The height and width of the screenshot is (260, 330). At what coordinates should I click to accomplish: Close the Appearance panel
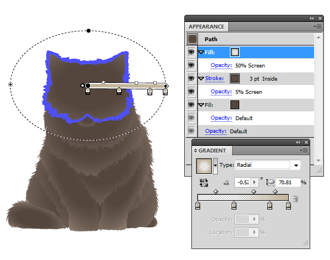point(320,19)
